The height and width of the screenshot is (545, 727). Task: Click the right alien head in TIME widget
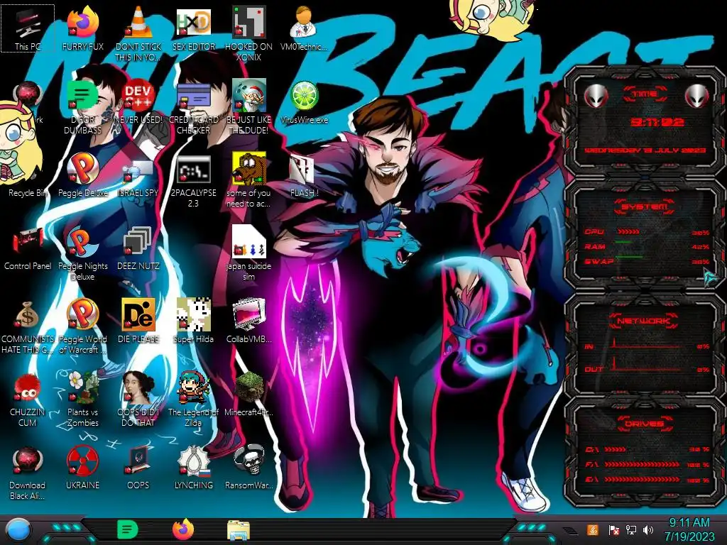pyautogui.click(x=696, y=97)
